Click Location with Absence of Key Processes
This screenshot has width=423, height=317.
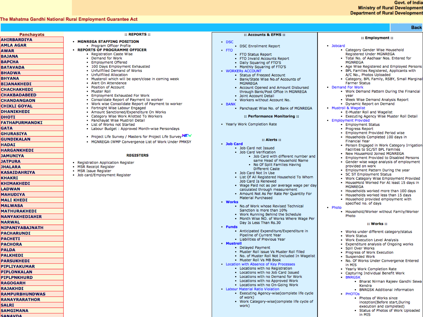click(x=260, y=264)
